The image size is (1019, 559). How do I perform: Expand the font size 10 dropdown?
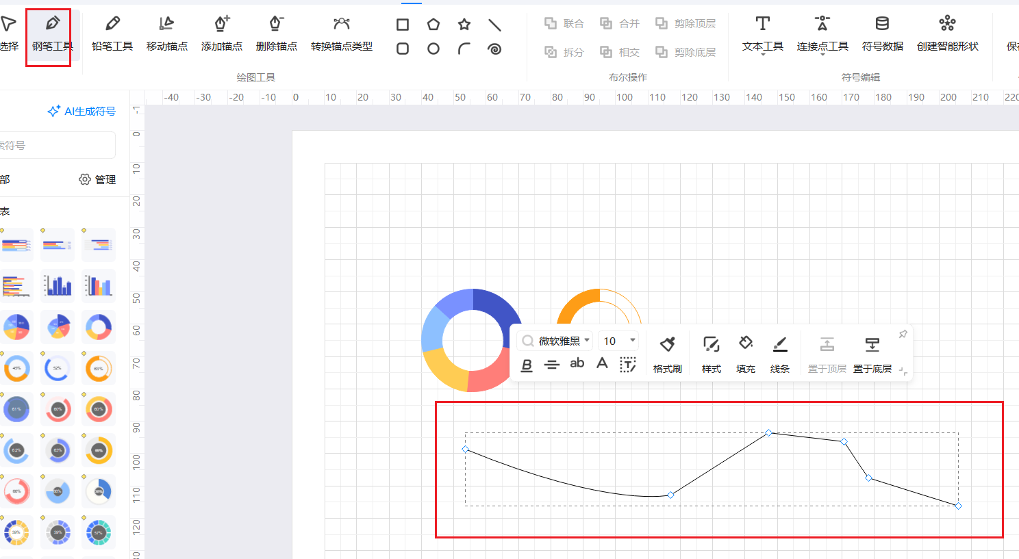tap(633, 340)
